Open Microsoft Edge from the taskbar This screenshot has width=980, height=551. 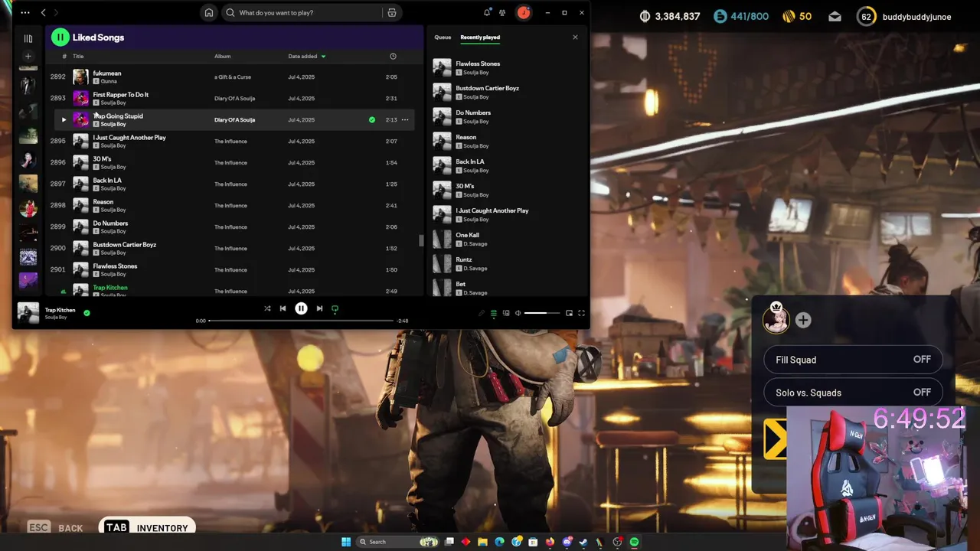pyautogui.click(x=499, y=542)
